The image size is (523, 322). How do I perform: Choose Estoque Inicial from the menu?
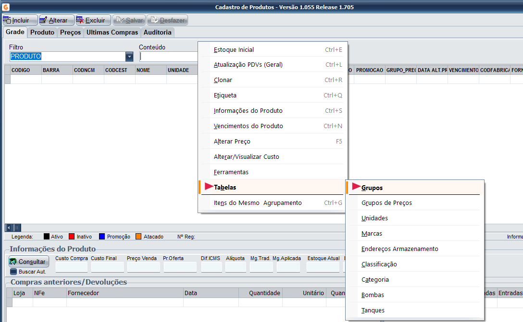pos(272,49)
